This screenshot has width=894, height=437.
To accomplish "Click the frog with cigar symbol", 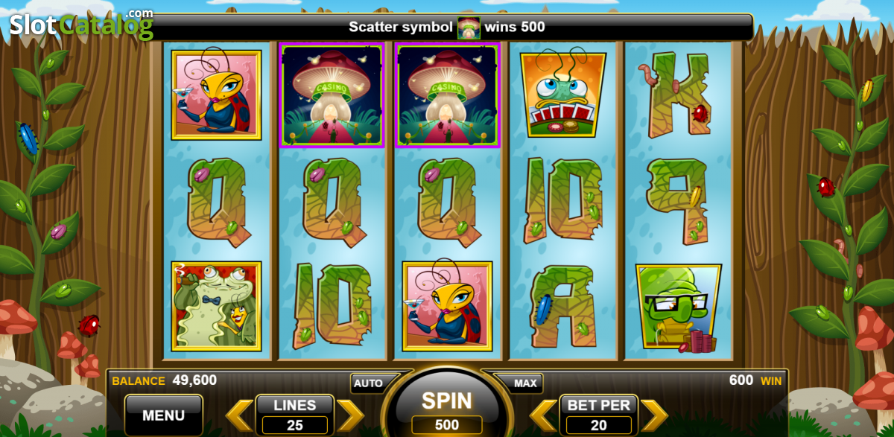I will click(216, 306).
